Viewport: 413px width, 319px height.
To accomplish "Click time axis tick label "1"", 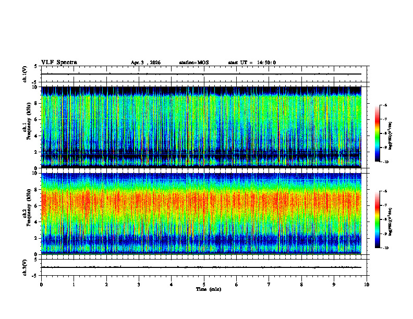I will click(x=74, y=285).
